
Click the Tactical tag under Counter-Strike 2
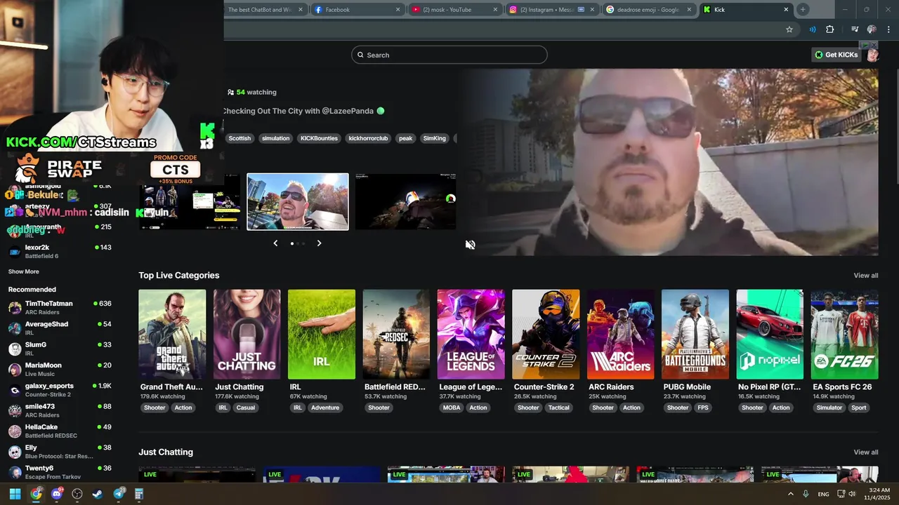point(559,408)
